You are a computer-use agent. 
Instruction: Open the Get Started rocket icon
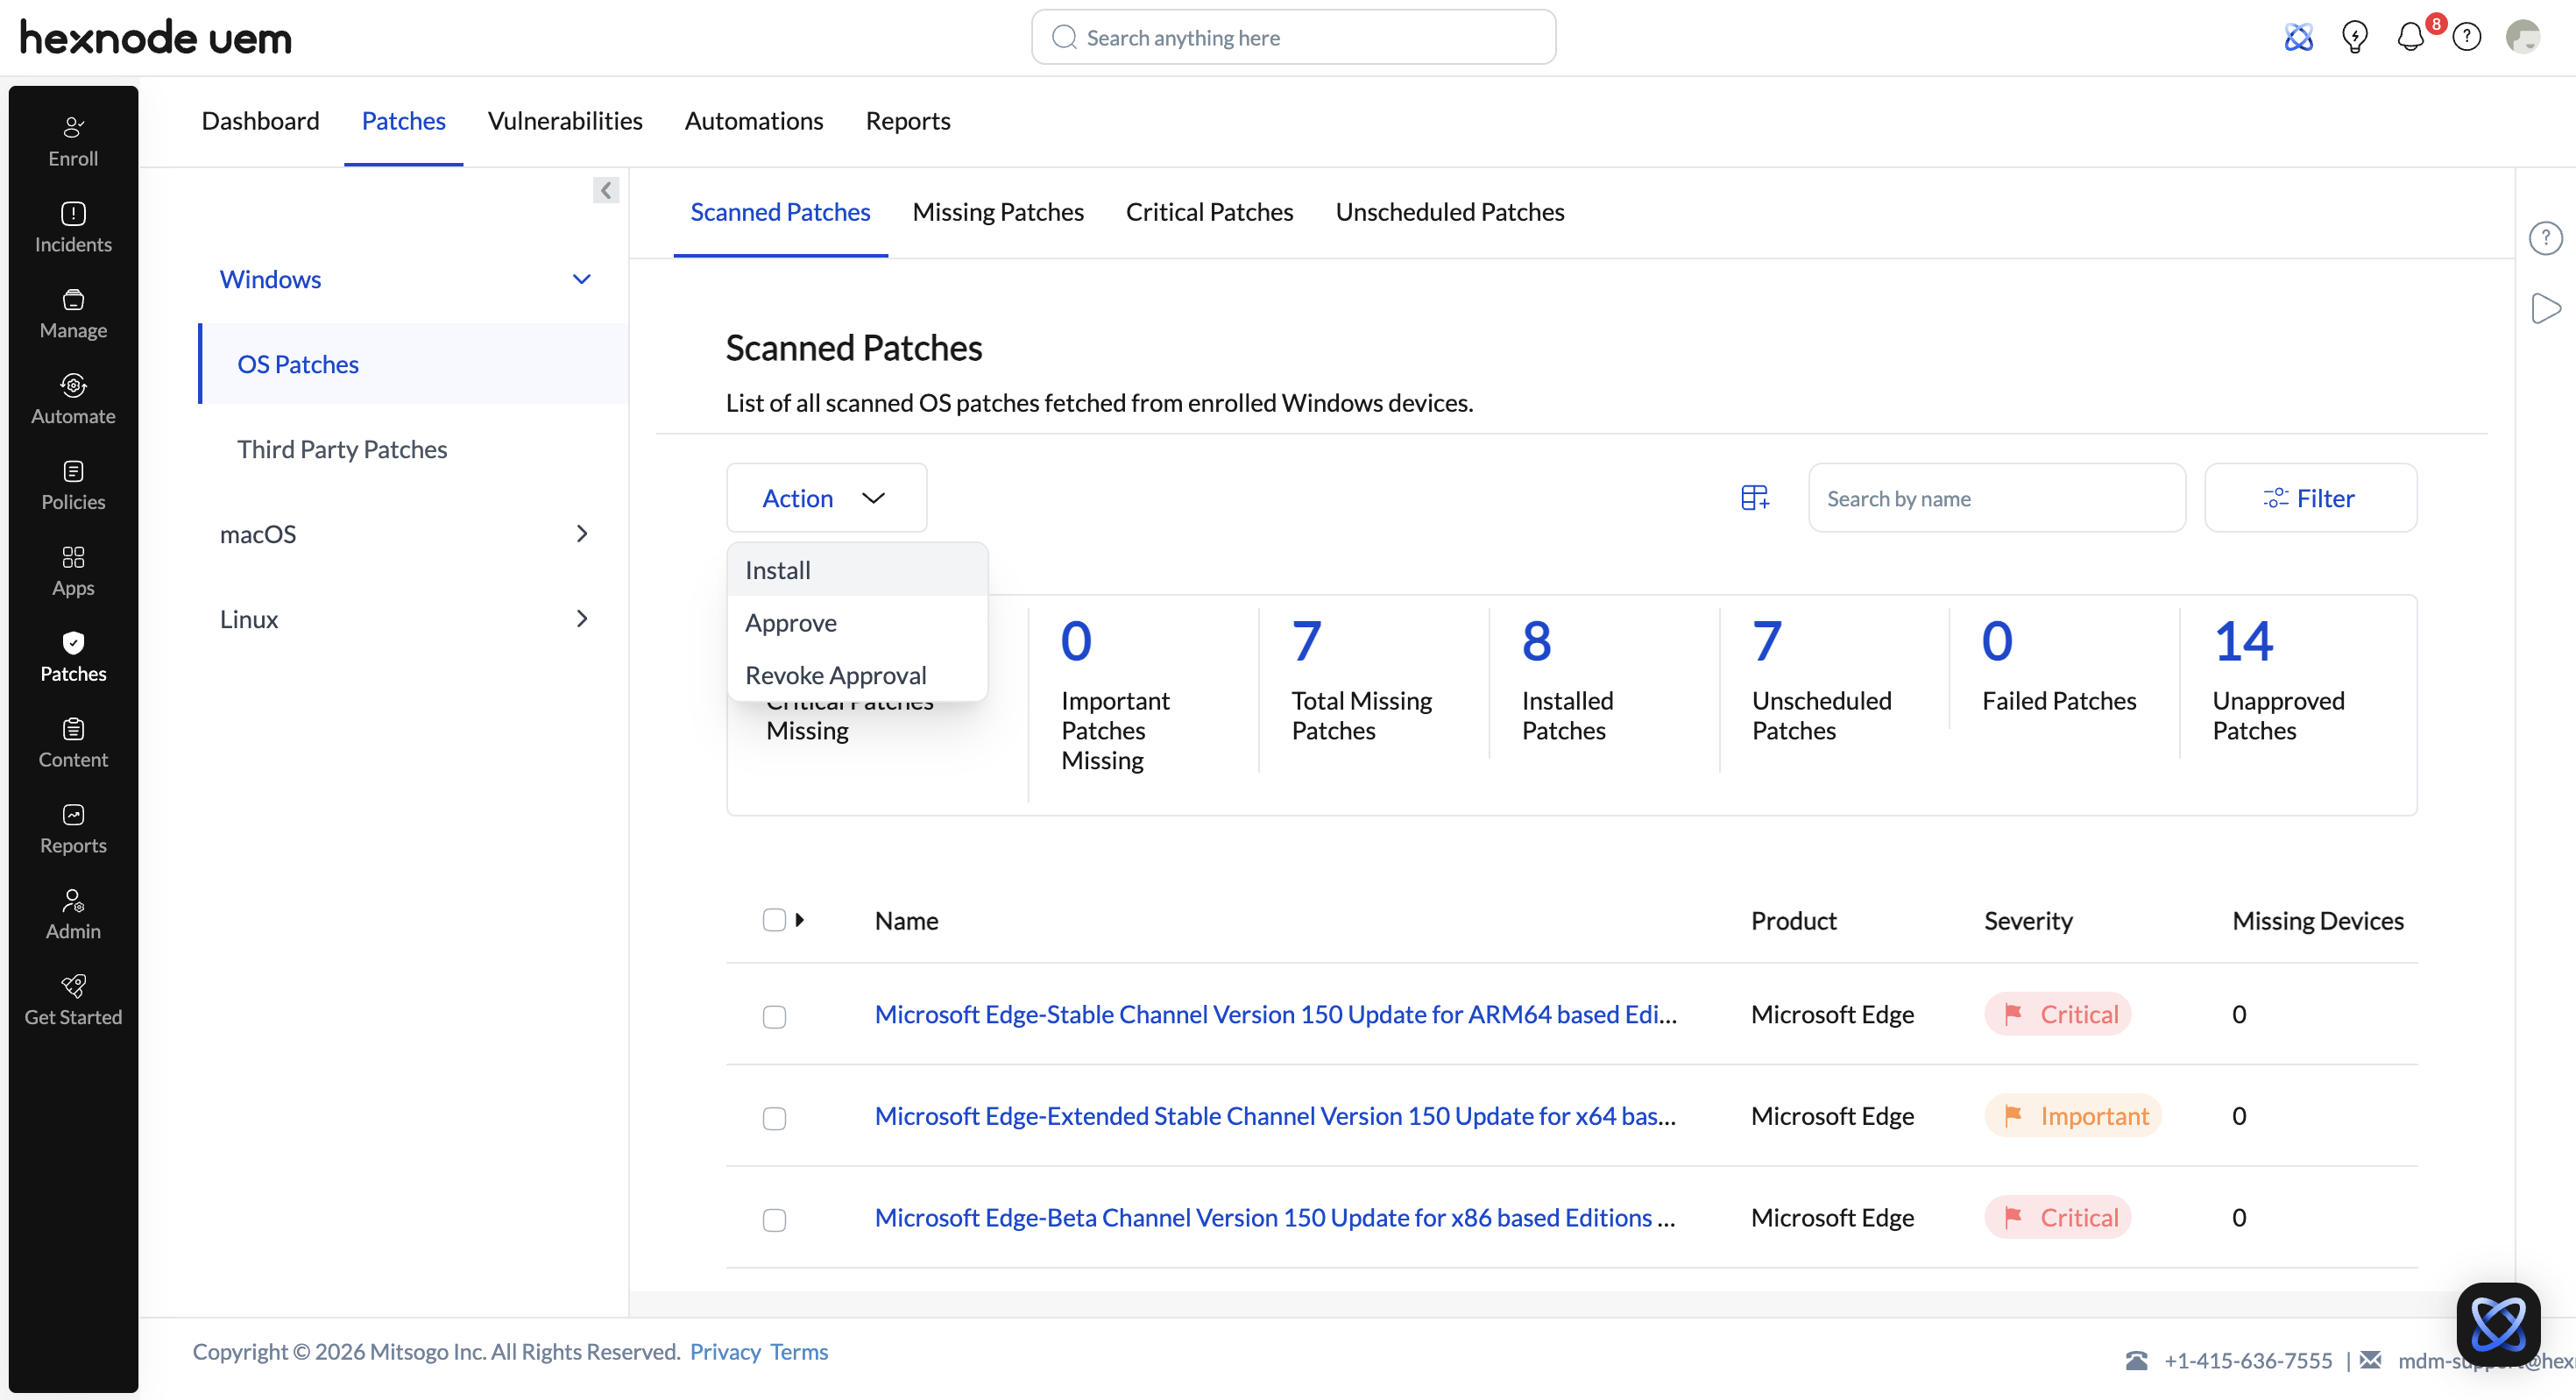click(73, 986)
